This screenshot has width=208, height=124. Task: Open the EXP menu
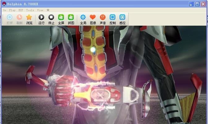click(21, 10)
